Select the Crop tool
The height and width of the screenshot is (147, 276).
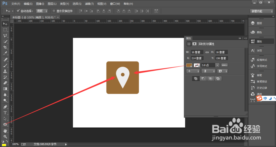point(5,47)
